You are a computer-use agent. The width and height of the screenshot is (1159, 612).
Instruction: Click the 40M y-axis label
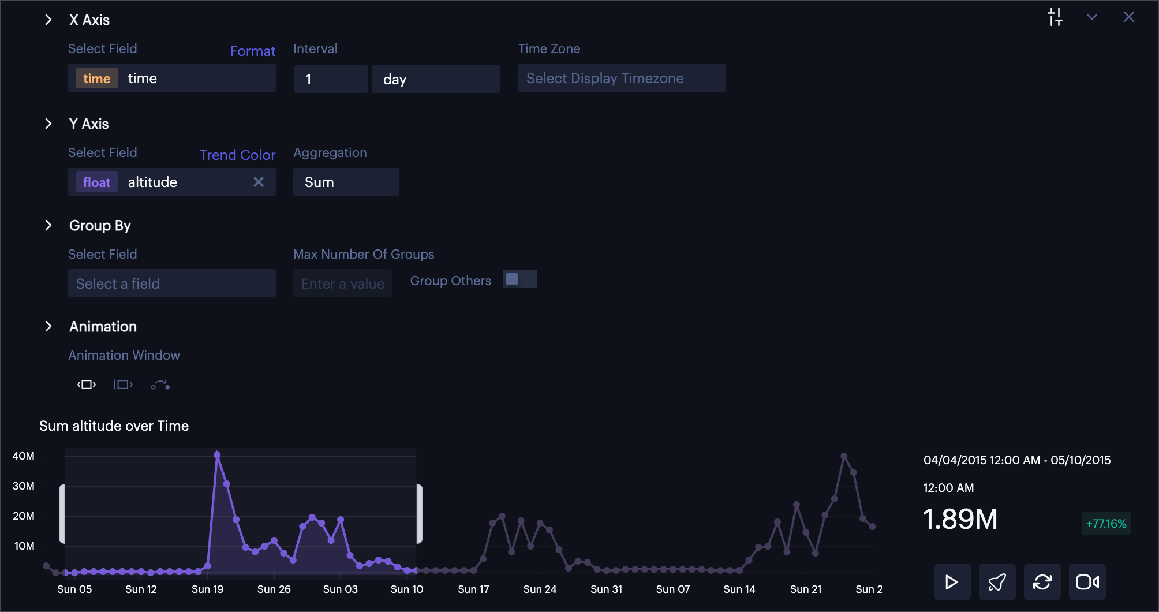click(24, 456)
